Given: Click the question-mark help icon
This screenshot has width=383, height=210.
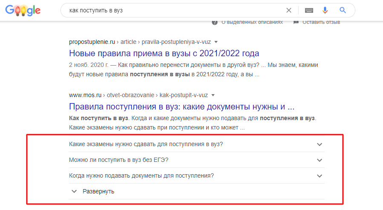Looking at the screenshot, I should (215, 23).
